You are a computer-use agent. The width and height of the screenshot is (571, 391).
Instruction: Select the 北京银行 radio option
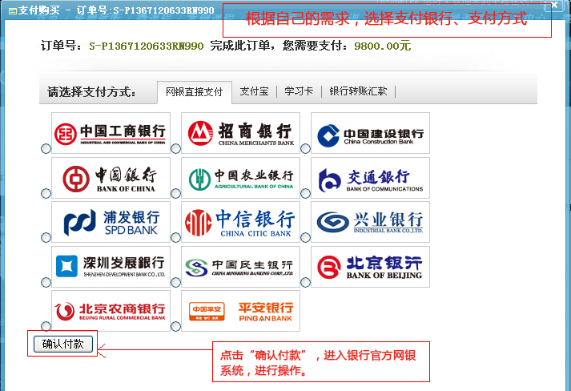[x=306, y=282]
